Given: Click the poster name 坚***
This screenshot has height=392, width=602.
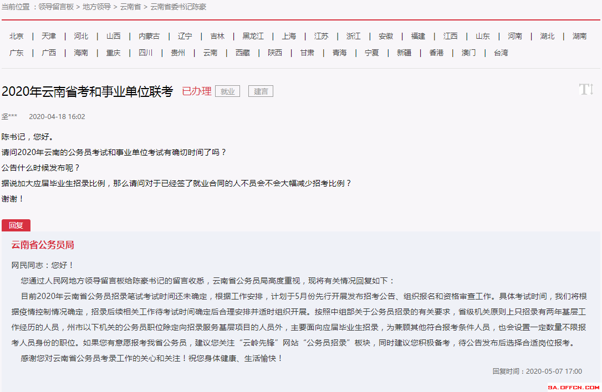Looking at the screenshot, I should click(9, 117).
